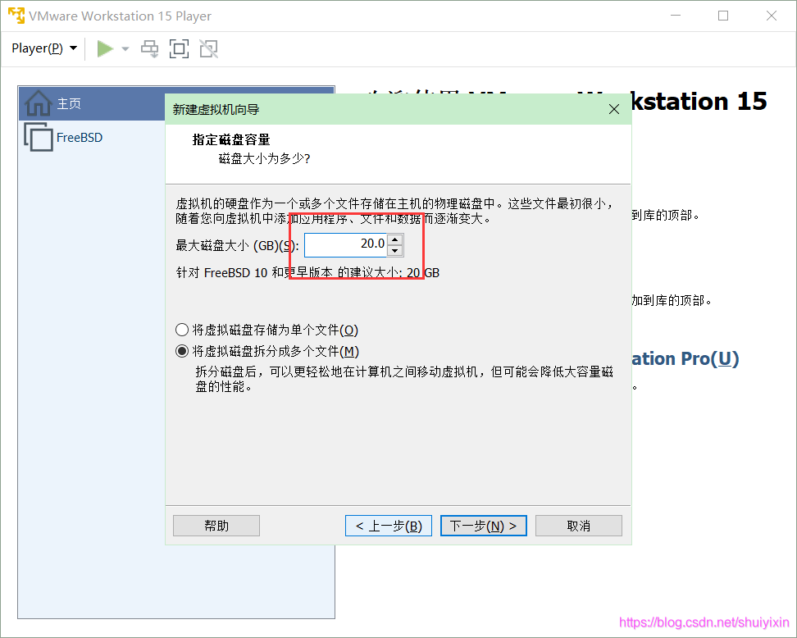Enter full screen mode icon
Viewport: 797px width, 638px height.
pyautogui.click(x=179, y=49)
